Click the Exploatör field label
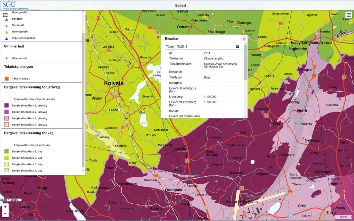The image size is (354, 221). (x=176, y=72)
